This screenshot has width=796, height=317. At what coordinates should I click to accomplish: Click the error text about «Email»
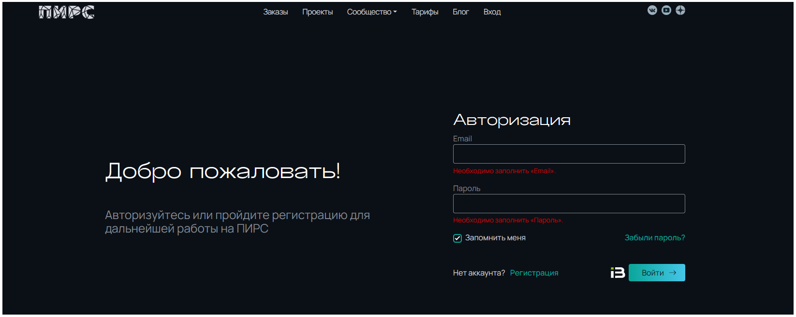tap(504, 171)
